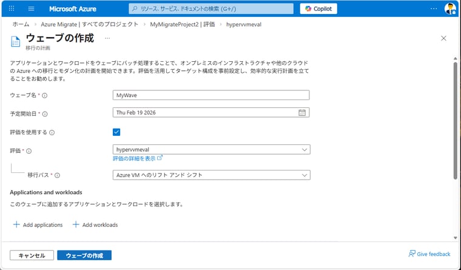Screen dimensions: 461x270
Task: Open the hamburger portal menu
Action: (x=31, y=8)
